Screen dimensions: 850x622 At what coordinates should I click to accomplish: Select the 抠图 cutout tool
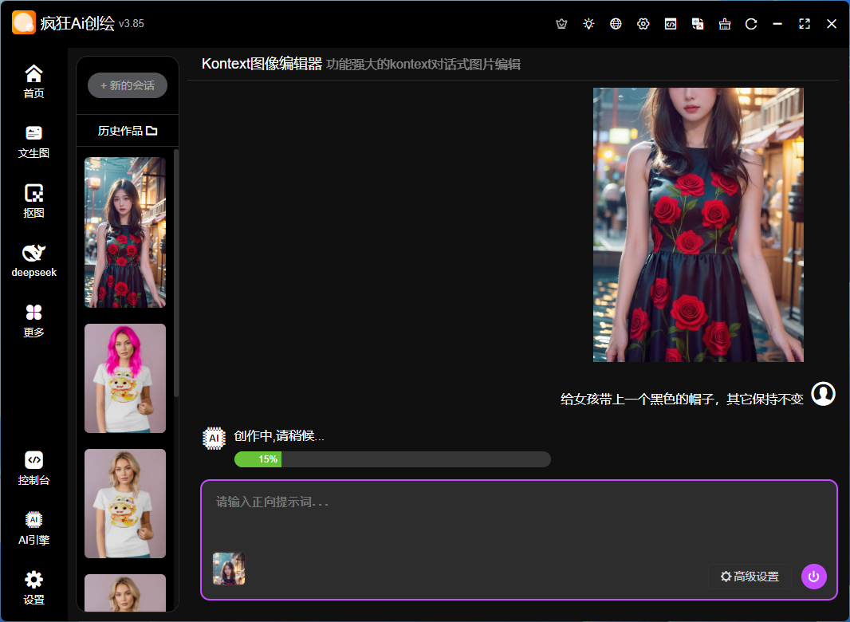pos(33,201)
